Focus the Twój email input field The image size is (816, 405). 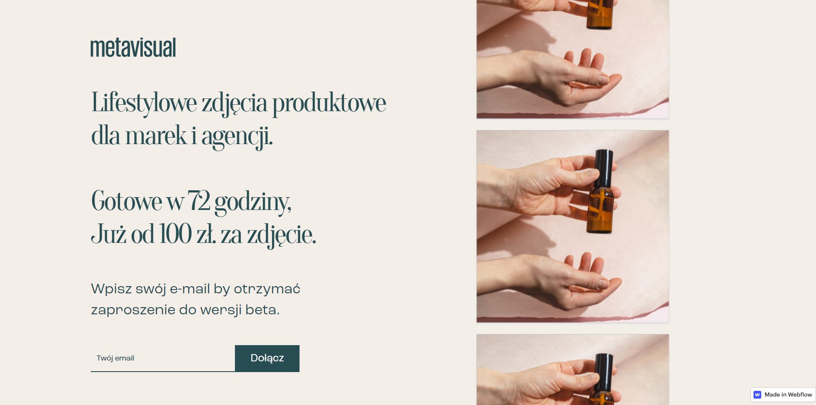pos(163,358)
